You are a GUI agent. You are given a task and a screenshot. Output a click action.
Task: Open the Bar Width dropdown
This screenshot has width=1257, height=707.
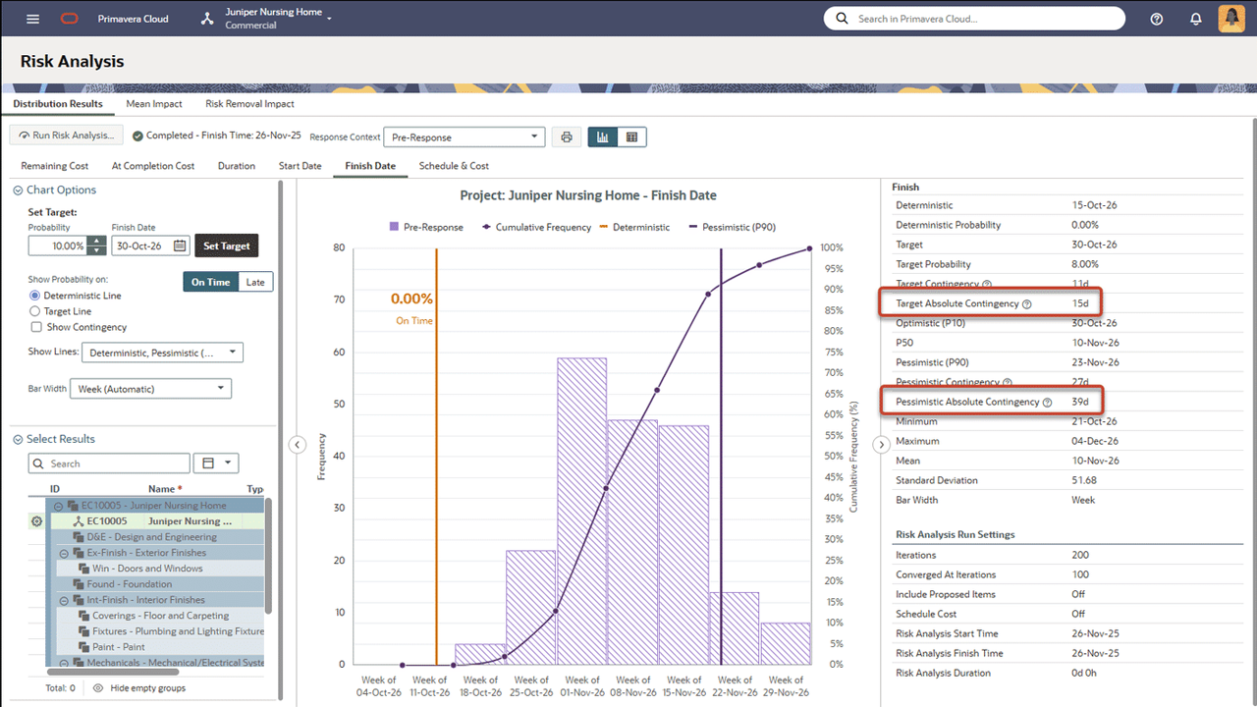(x=149, y=388)
